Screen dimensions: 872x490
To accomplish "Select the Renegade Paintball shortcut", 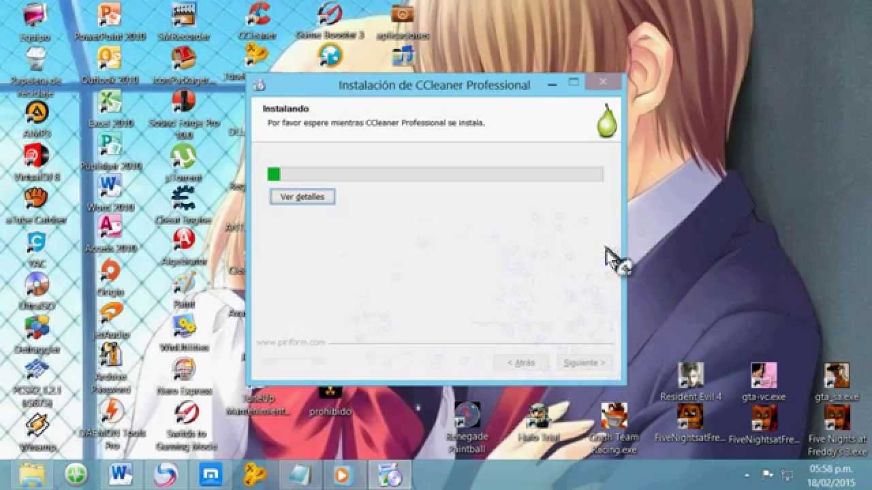I will (467, 428).
